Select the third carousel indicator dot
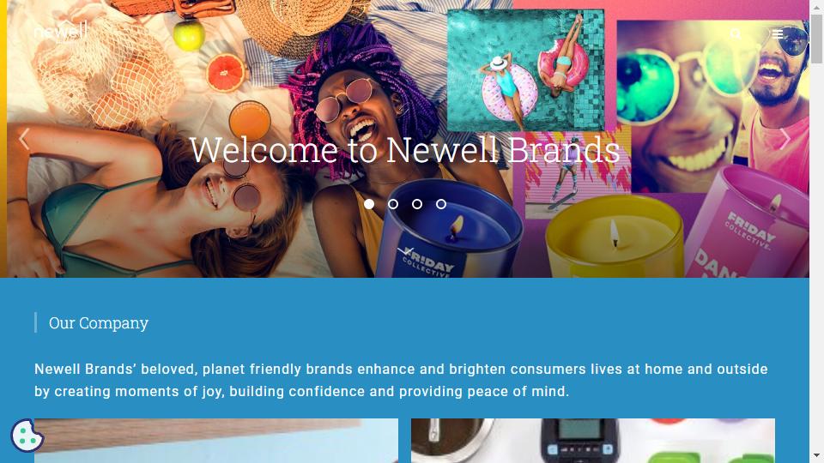The height and width of the screenshot is (463, 824). [417, 204]
